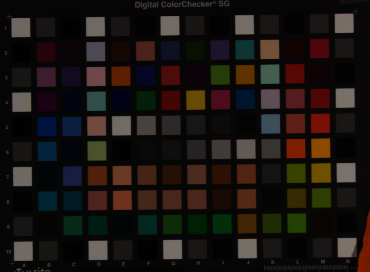Image resolution: width=370 pixels, height=272 pixels.
Task: Select the bright red patch at M5
Action: click(320, 123)
